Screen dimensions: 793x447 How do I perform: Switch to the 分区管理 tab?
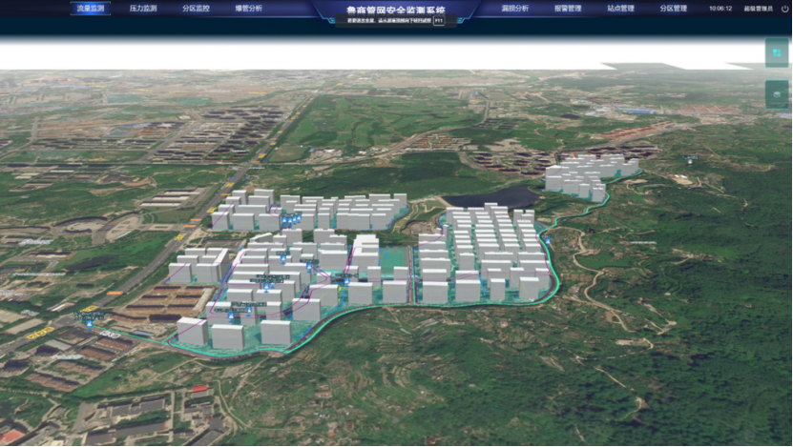tap(673, 8)
